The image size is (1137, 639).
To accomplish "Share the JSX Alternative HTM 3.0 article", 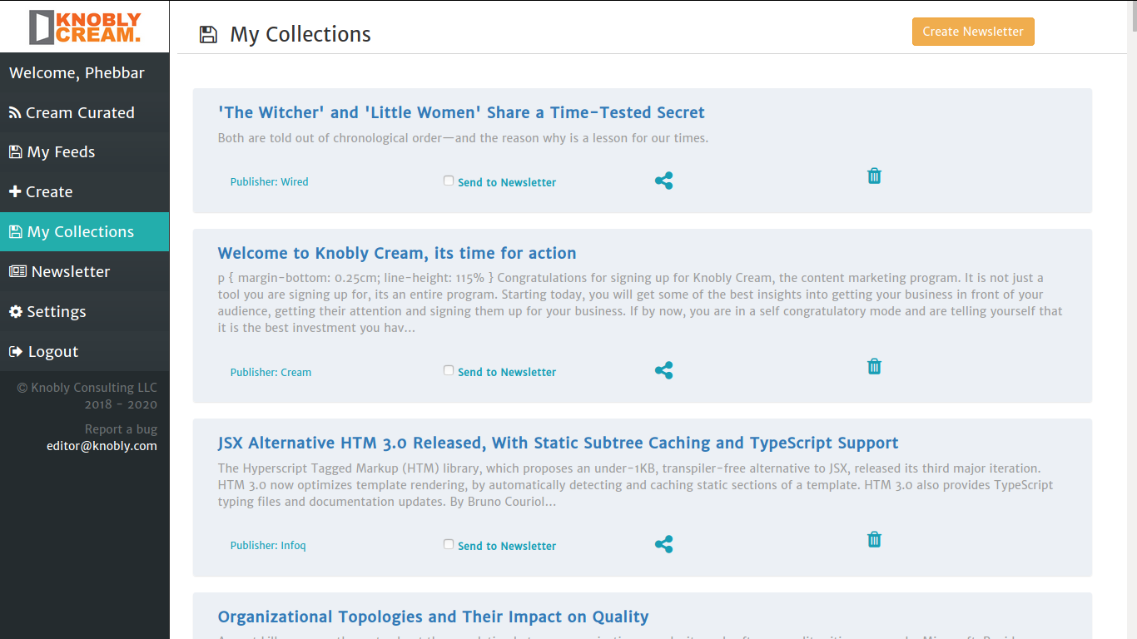I will 663,544.
